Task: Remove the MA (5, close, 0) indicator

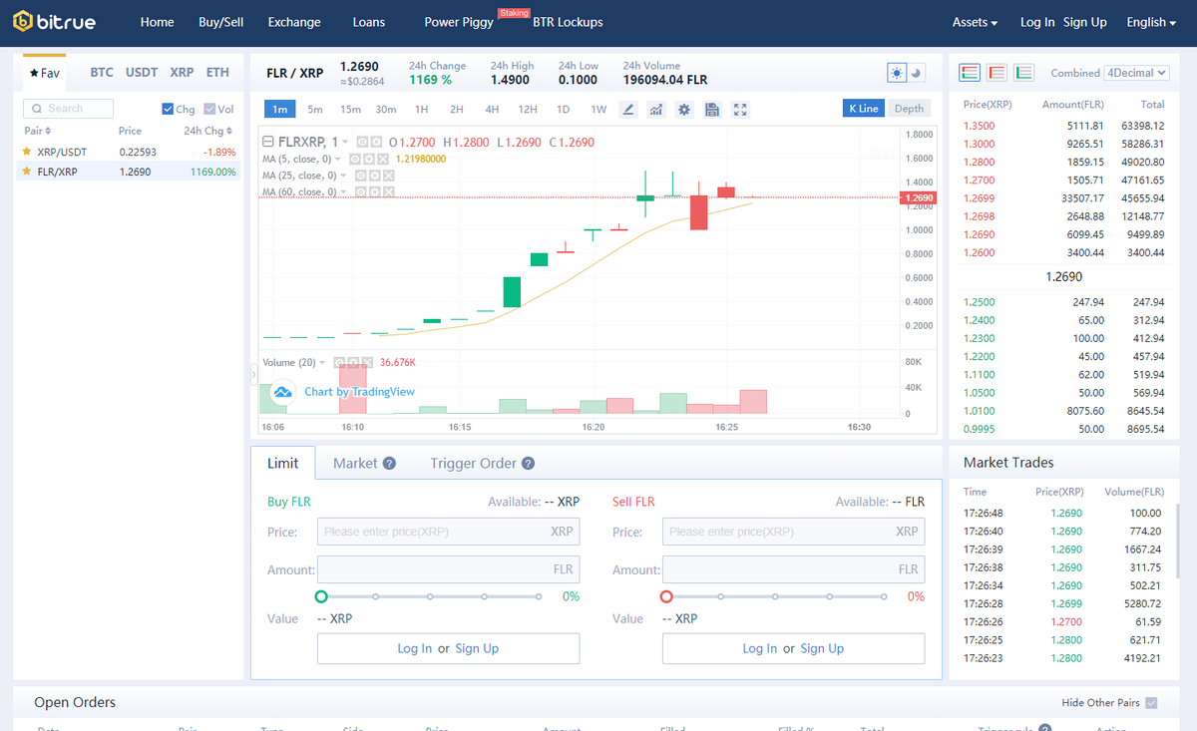Action: coord(382,159)
